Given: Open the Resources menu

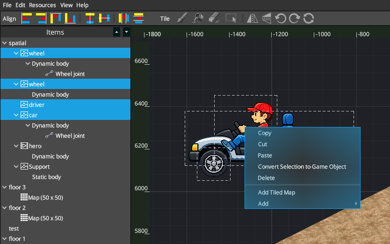Looking at the screenshot, I should [x=43, y=5].
